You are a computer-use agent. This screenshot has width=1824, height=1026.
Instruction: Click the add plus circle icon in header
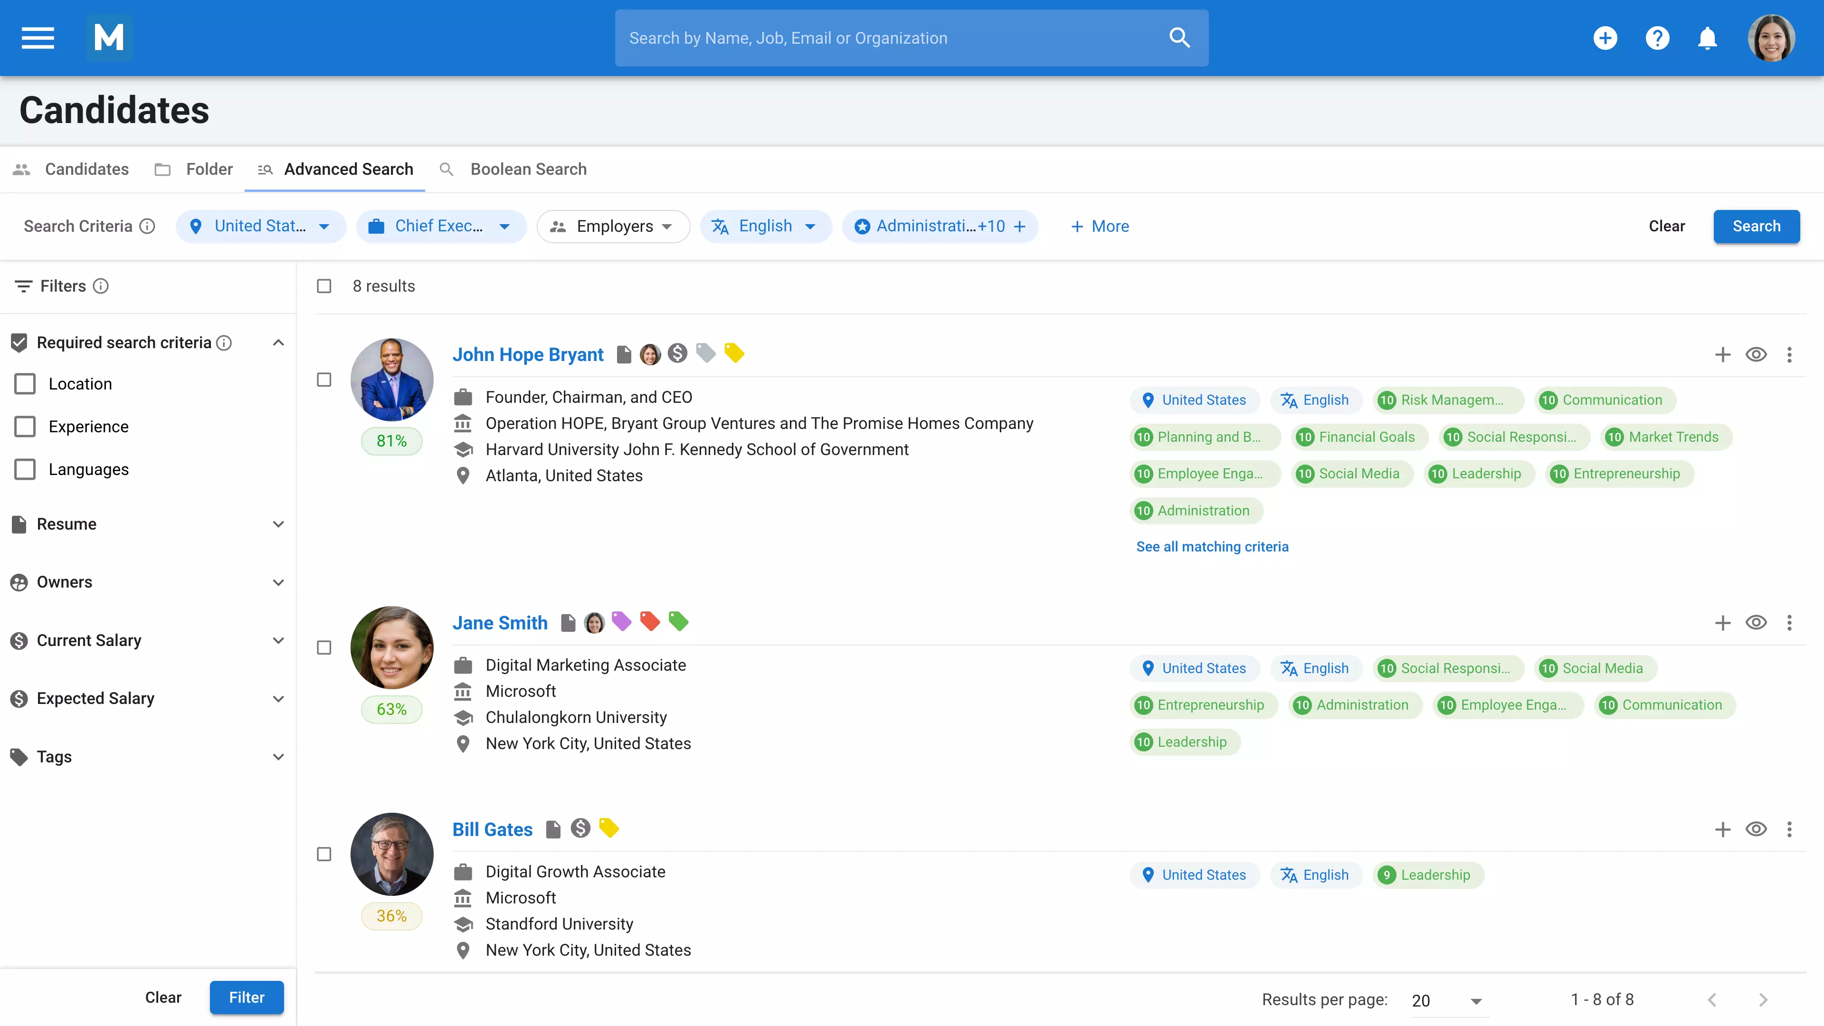(x=1605, y=38)
